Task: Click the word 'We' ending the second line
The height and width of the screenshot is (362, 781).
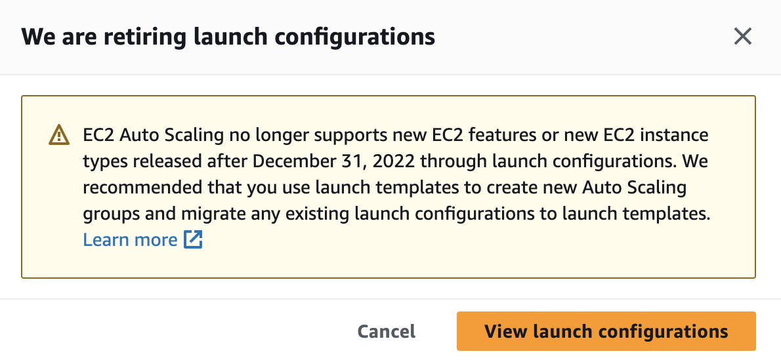Action: point(696,161)
